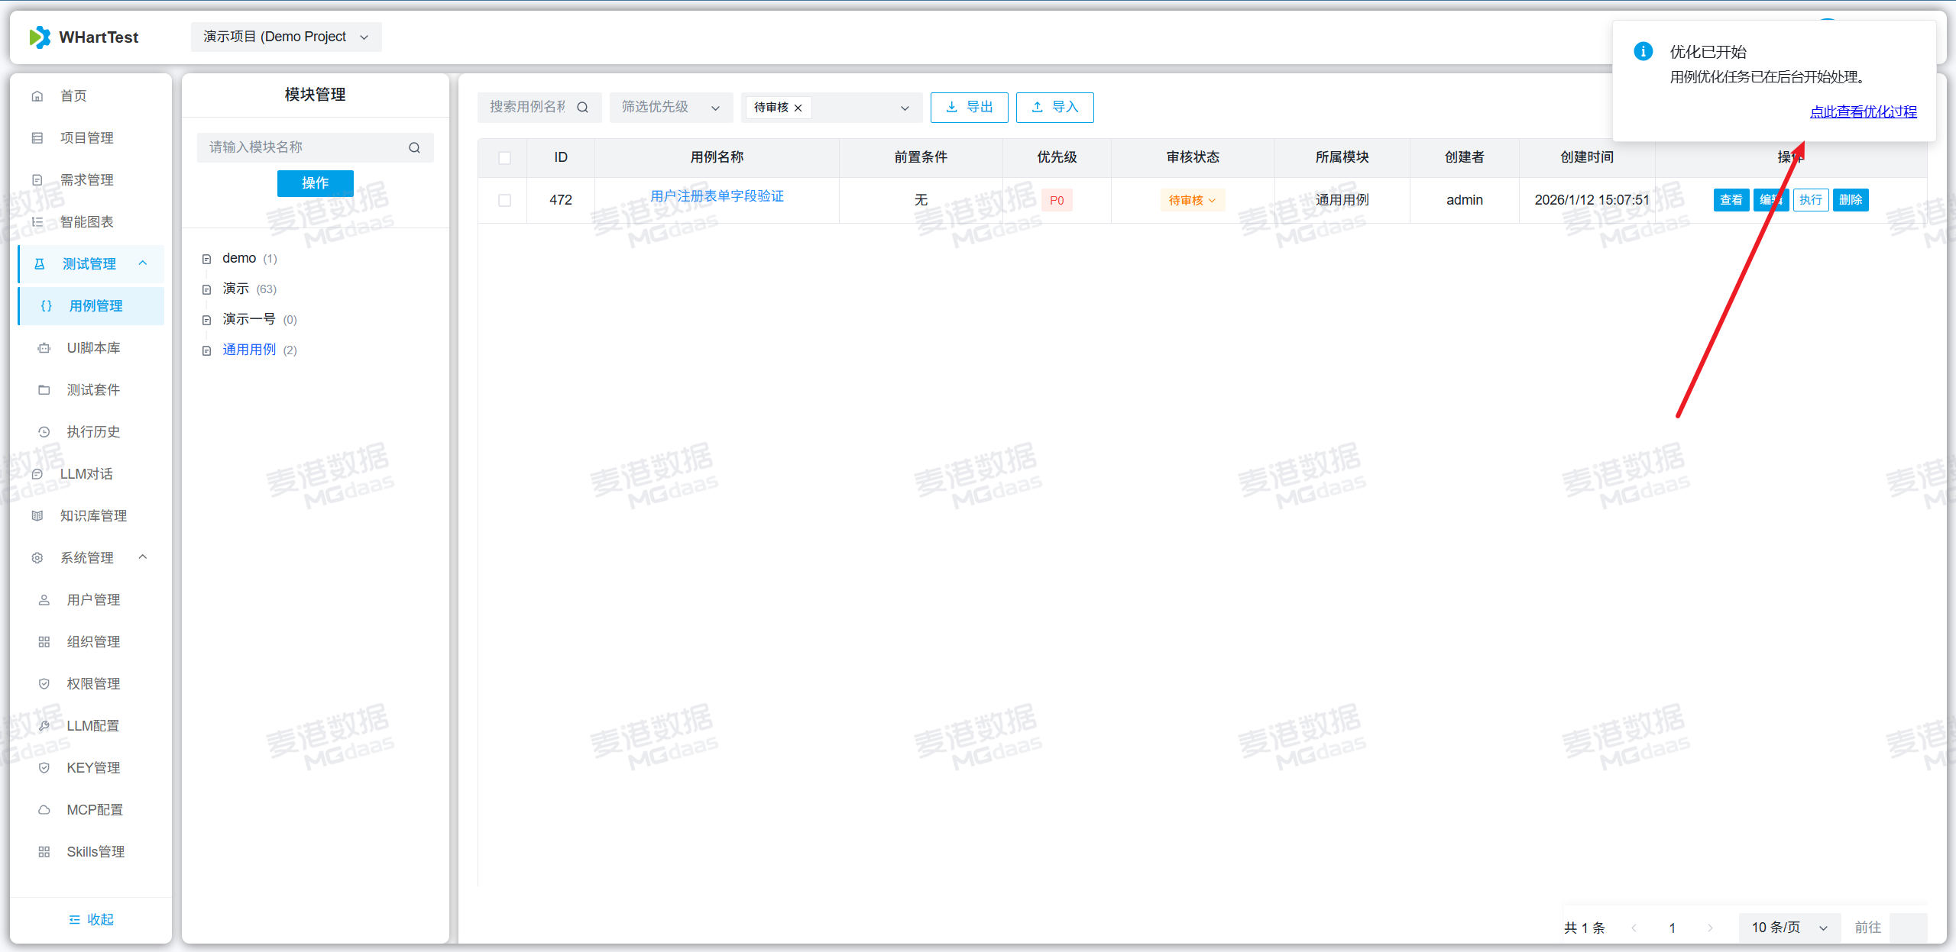This screenshot has width=1956, height=952.
Task: Open the 10 条/页 page size selector
Action: (x=1789, y=928)
